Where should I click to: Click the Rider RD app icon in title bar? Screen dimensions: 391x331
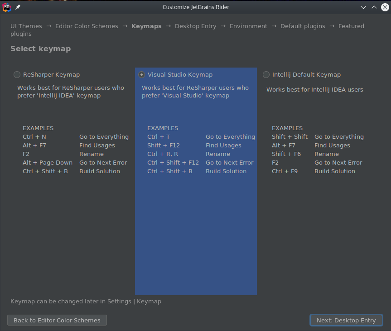[x=7, y=7]
